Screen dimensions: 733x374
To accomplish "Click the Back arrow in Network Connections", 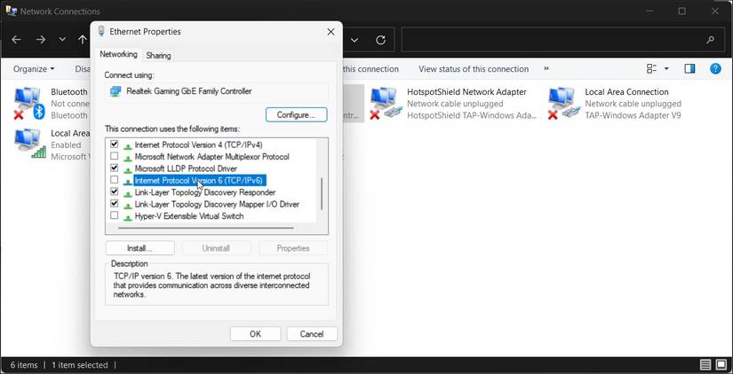I will point(16,40).
